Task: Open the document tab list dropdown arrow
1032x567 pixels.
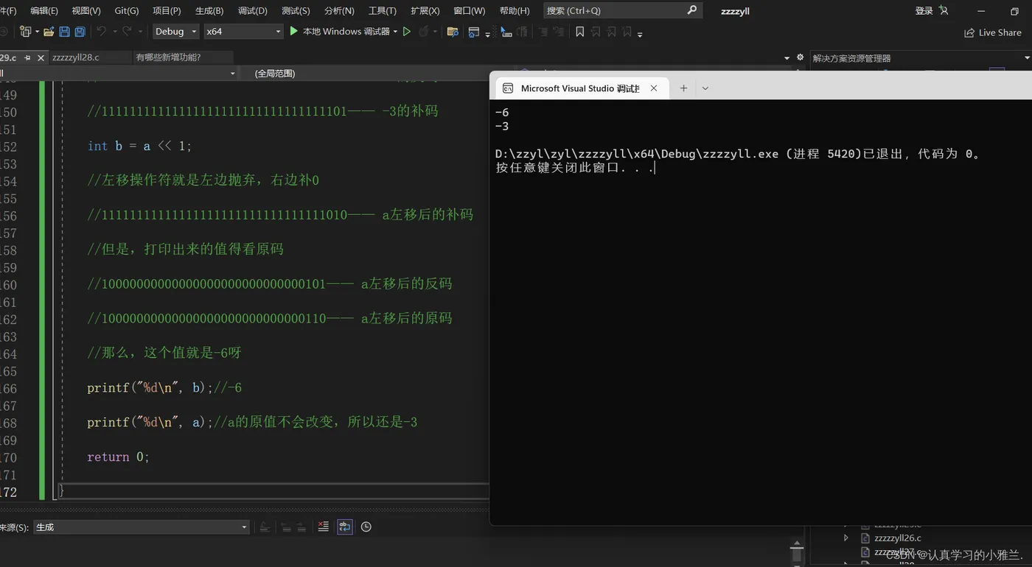Action: click(787, 58)
